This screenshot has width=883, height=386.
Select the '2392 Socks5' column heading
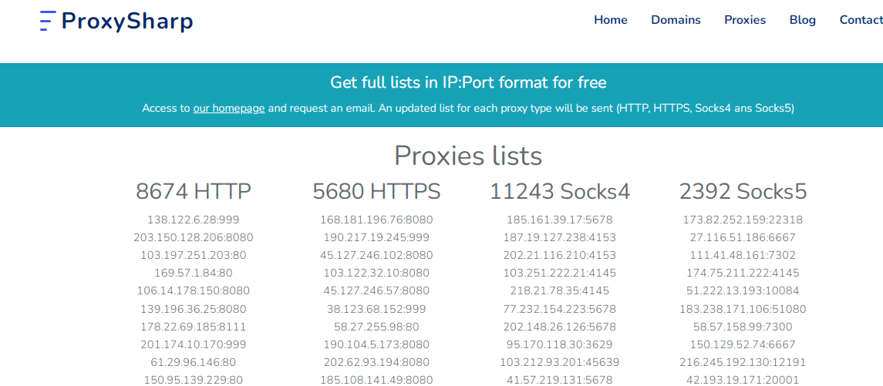coord(743,192)
